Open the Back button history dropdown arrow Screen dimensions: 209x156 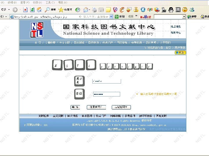pyautogui.click(x=9, y=10)
